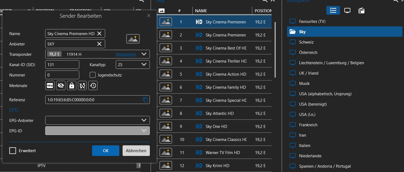404x172 pixels.
Task: Close the Sender Bearbeiten dialog with its X
Action: [x=149, y=16]
